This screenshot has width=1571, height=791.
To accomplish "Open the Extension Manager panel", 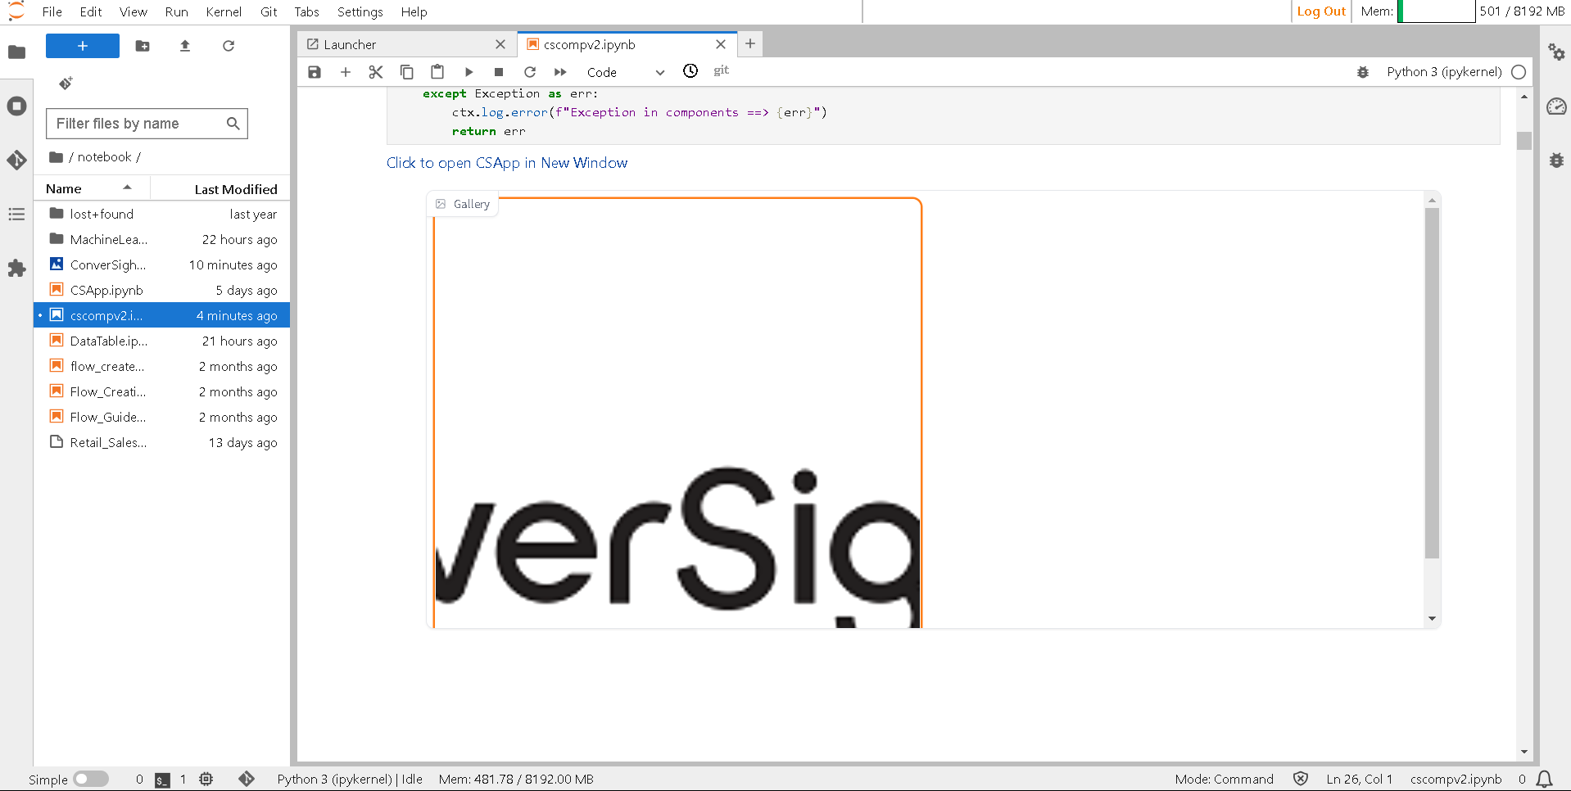I will pyautogui.click(x=16, y=268).
